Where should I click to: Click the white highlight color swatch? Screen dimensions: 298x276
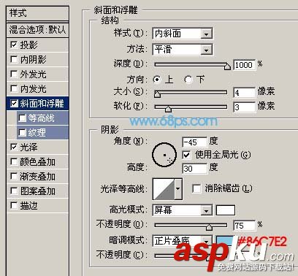pos(226,210)
